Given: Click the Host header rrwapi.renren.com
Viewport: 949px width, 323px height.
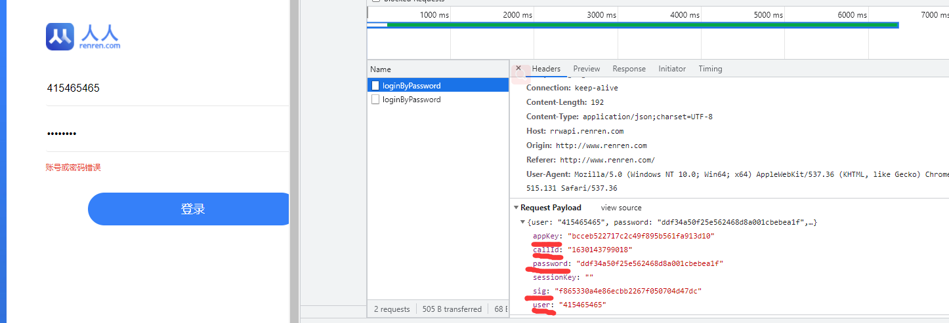Looking at the screenshot, I should 575,131.
